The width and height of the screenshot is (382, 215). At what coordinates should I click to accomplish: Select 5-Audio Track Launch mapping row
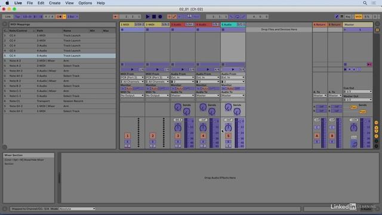pos(60,56)
